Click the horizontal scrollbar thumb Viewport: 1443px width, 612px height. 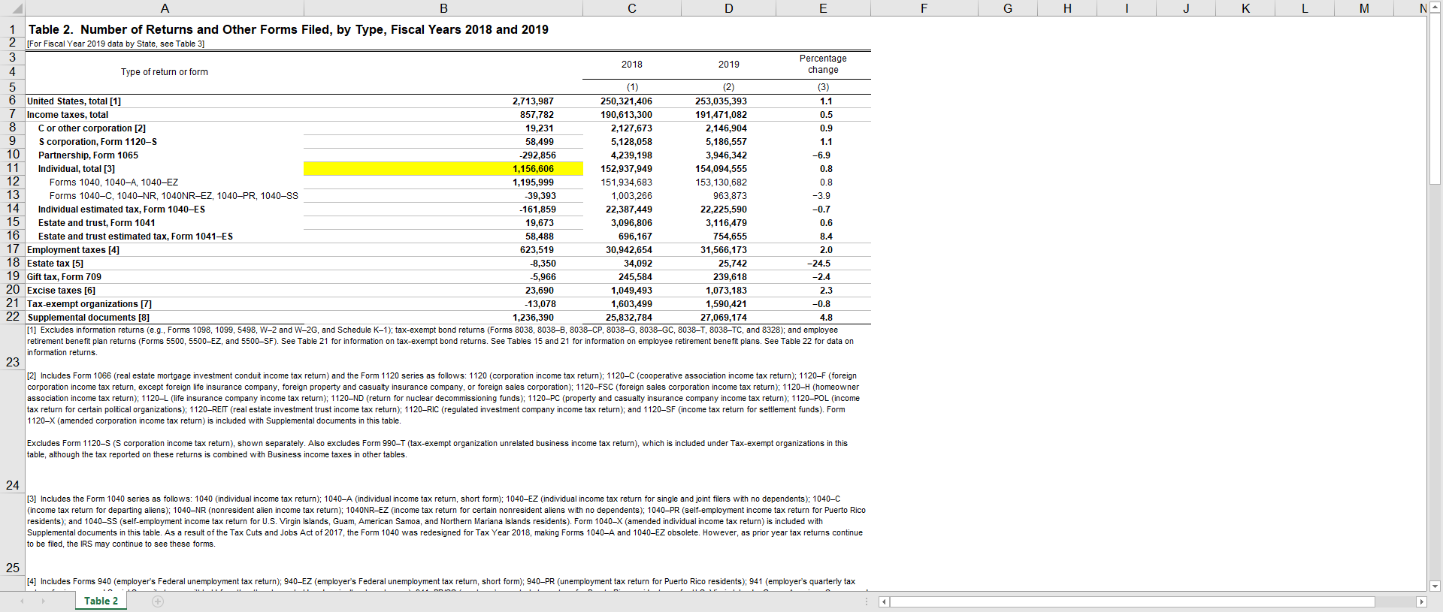point(1132,601)
